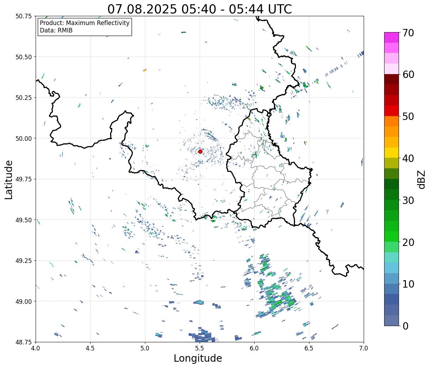430x367 pixels.
Task: Click the 'Product: Maximum Reflectivity' text
Action: 85,23
